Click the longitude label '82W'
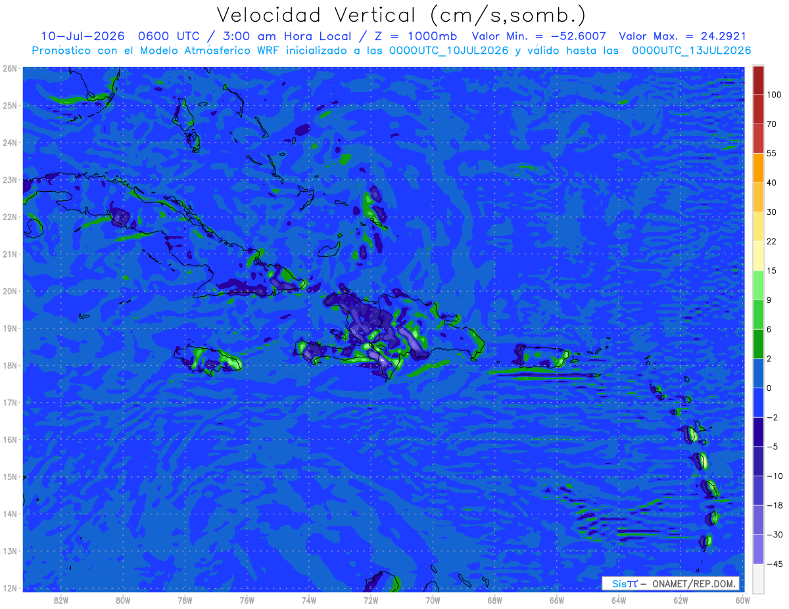Image resolution: width=789 pixels, height=609 pixels. (x=60, y=600)
